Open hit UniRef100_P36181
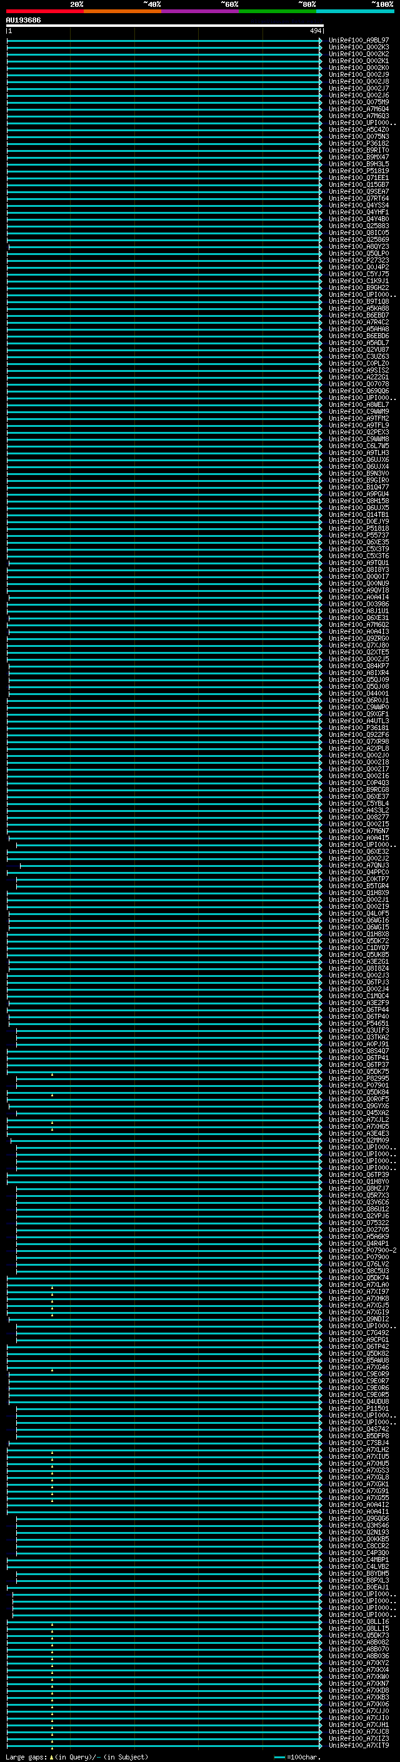The height and width of the screenshot is (1762, 400). click(358, 728)
